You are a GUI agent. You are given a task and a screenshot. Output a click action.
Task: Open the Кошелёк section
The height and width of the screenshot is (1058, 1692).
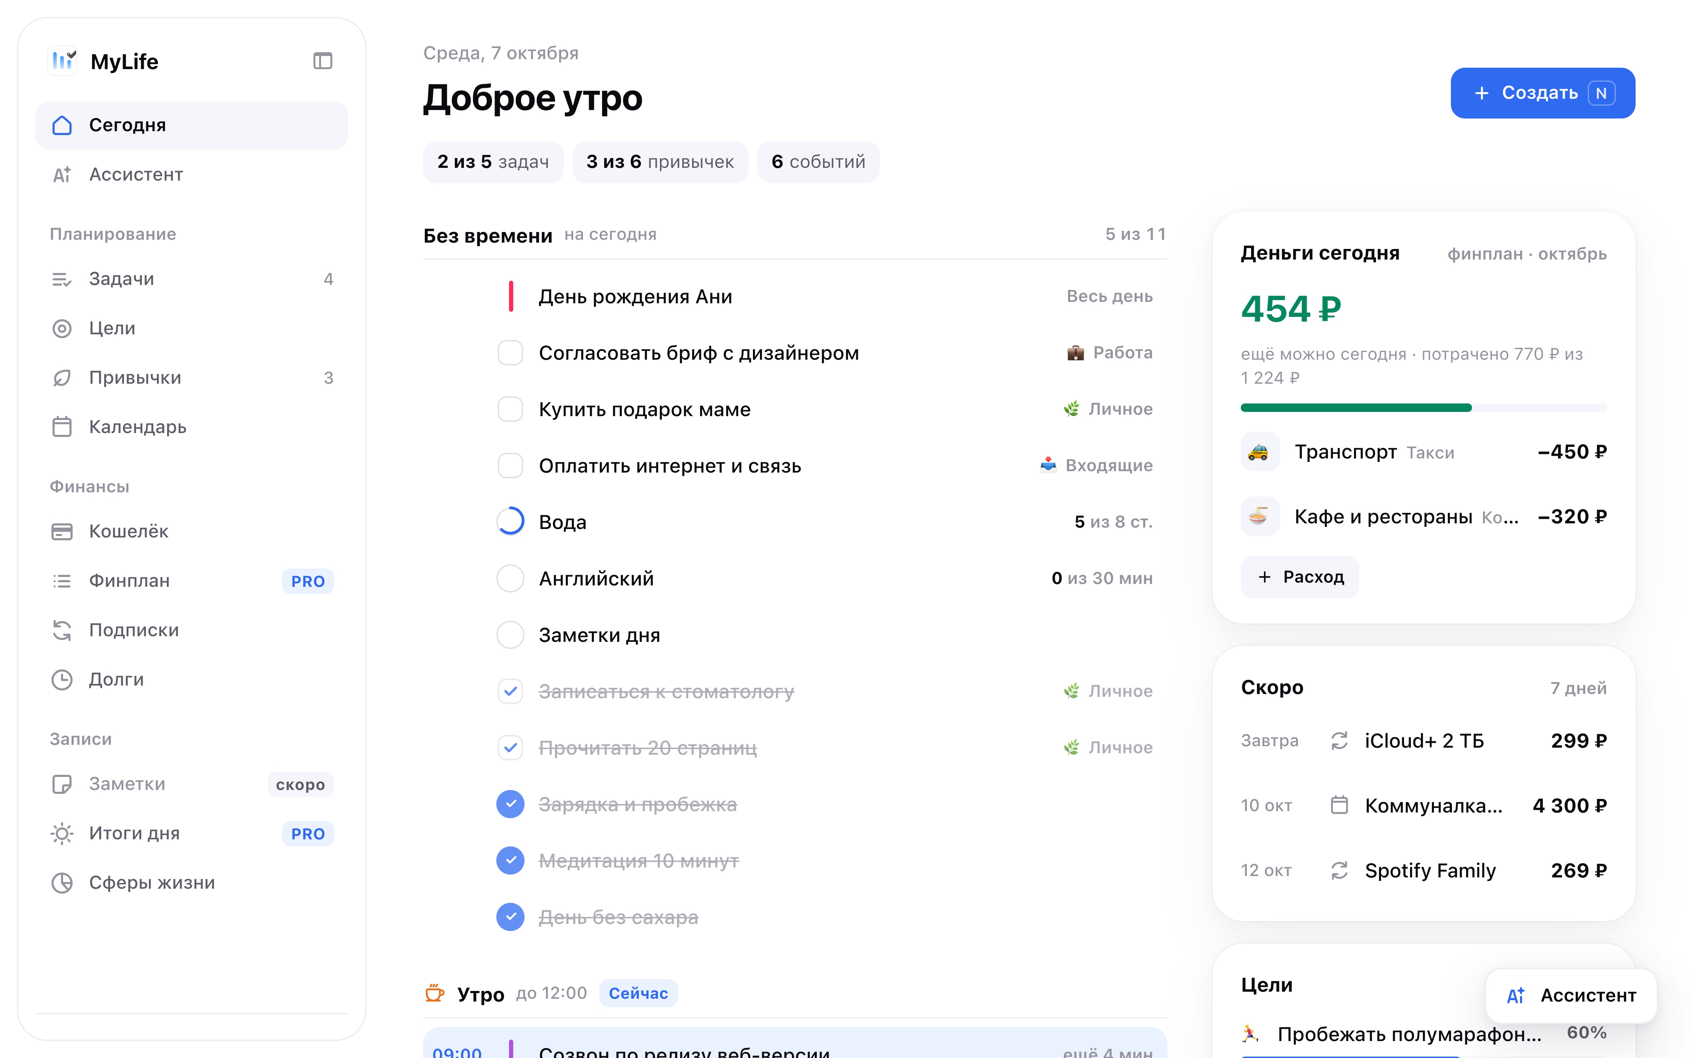tap(191, 532)
